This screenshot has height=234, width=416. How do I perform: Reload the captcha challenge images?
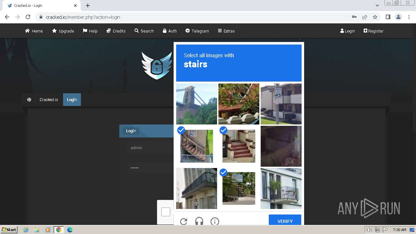[184, 221]
